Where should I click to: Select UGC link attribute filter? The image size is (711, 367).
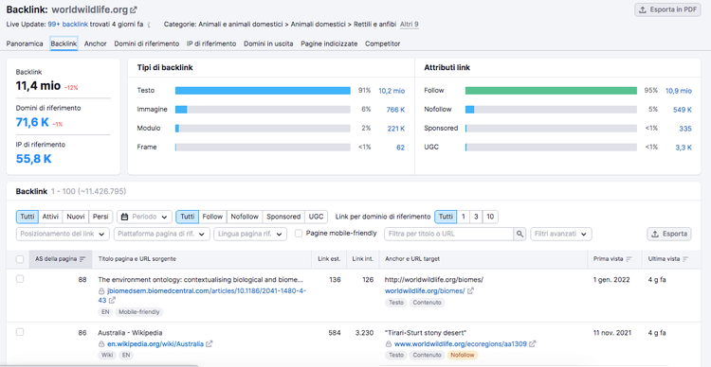pyautogui.click(x=316, y=217)
